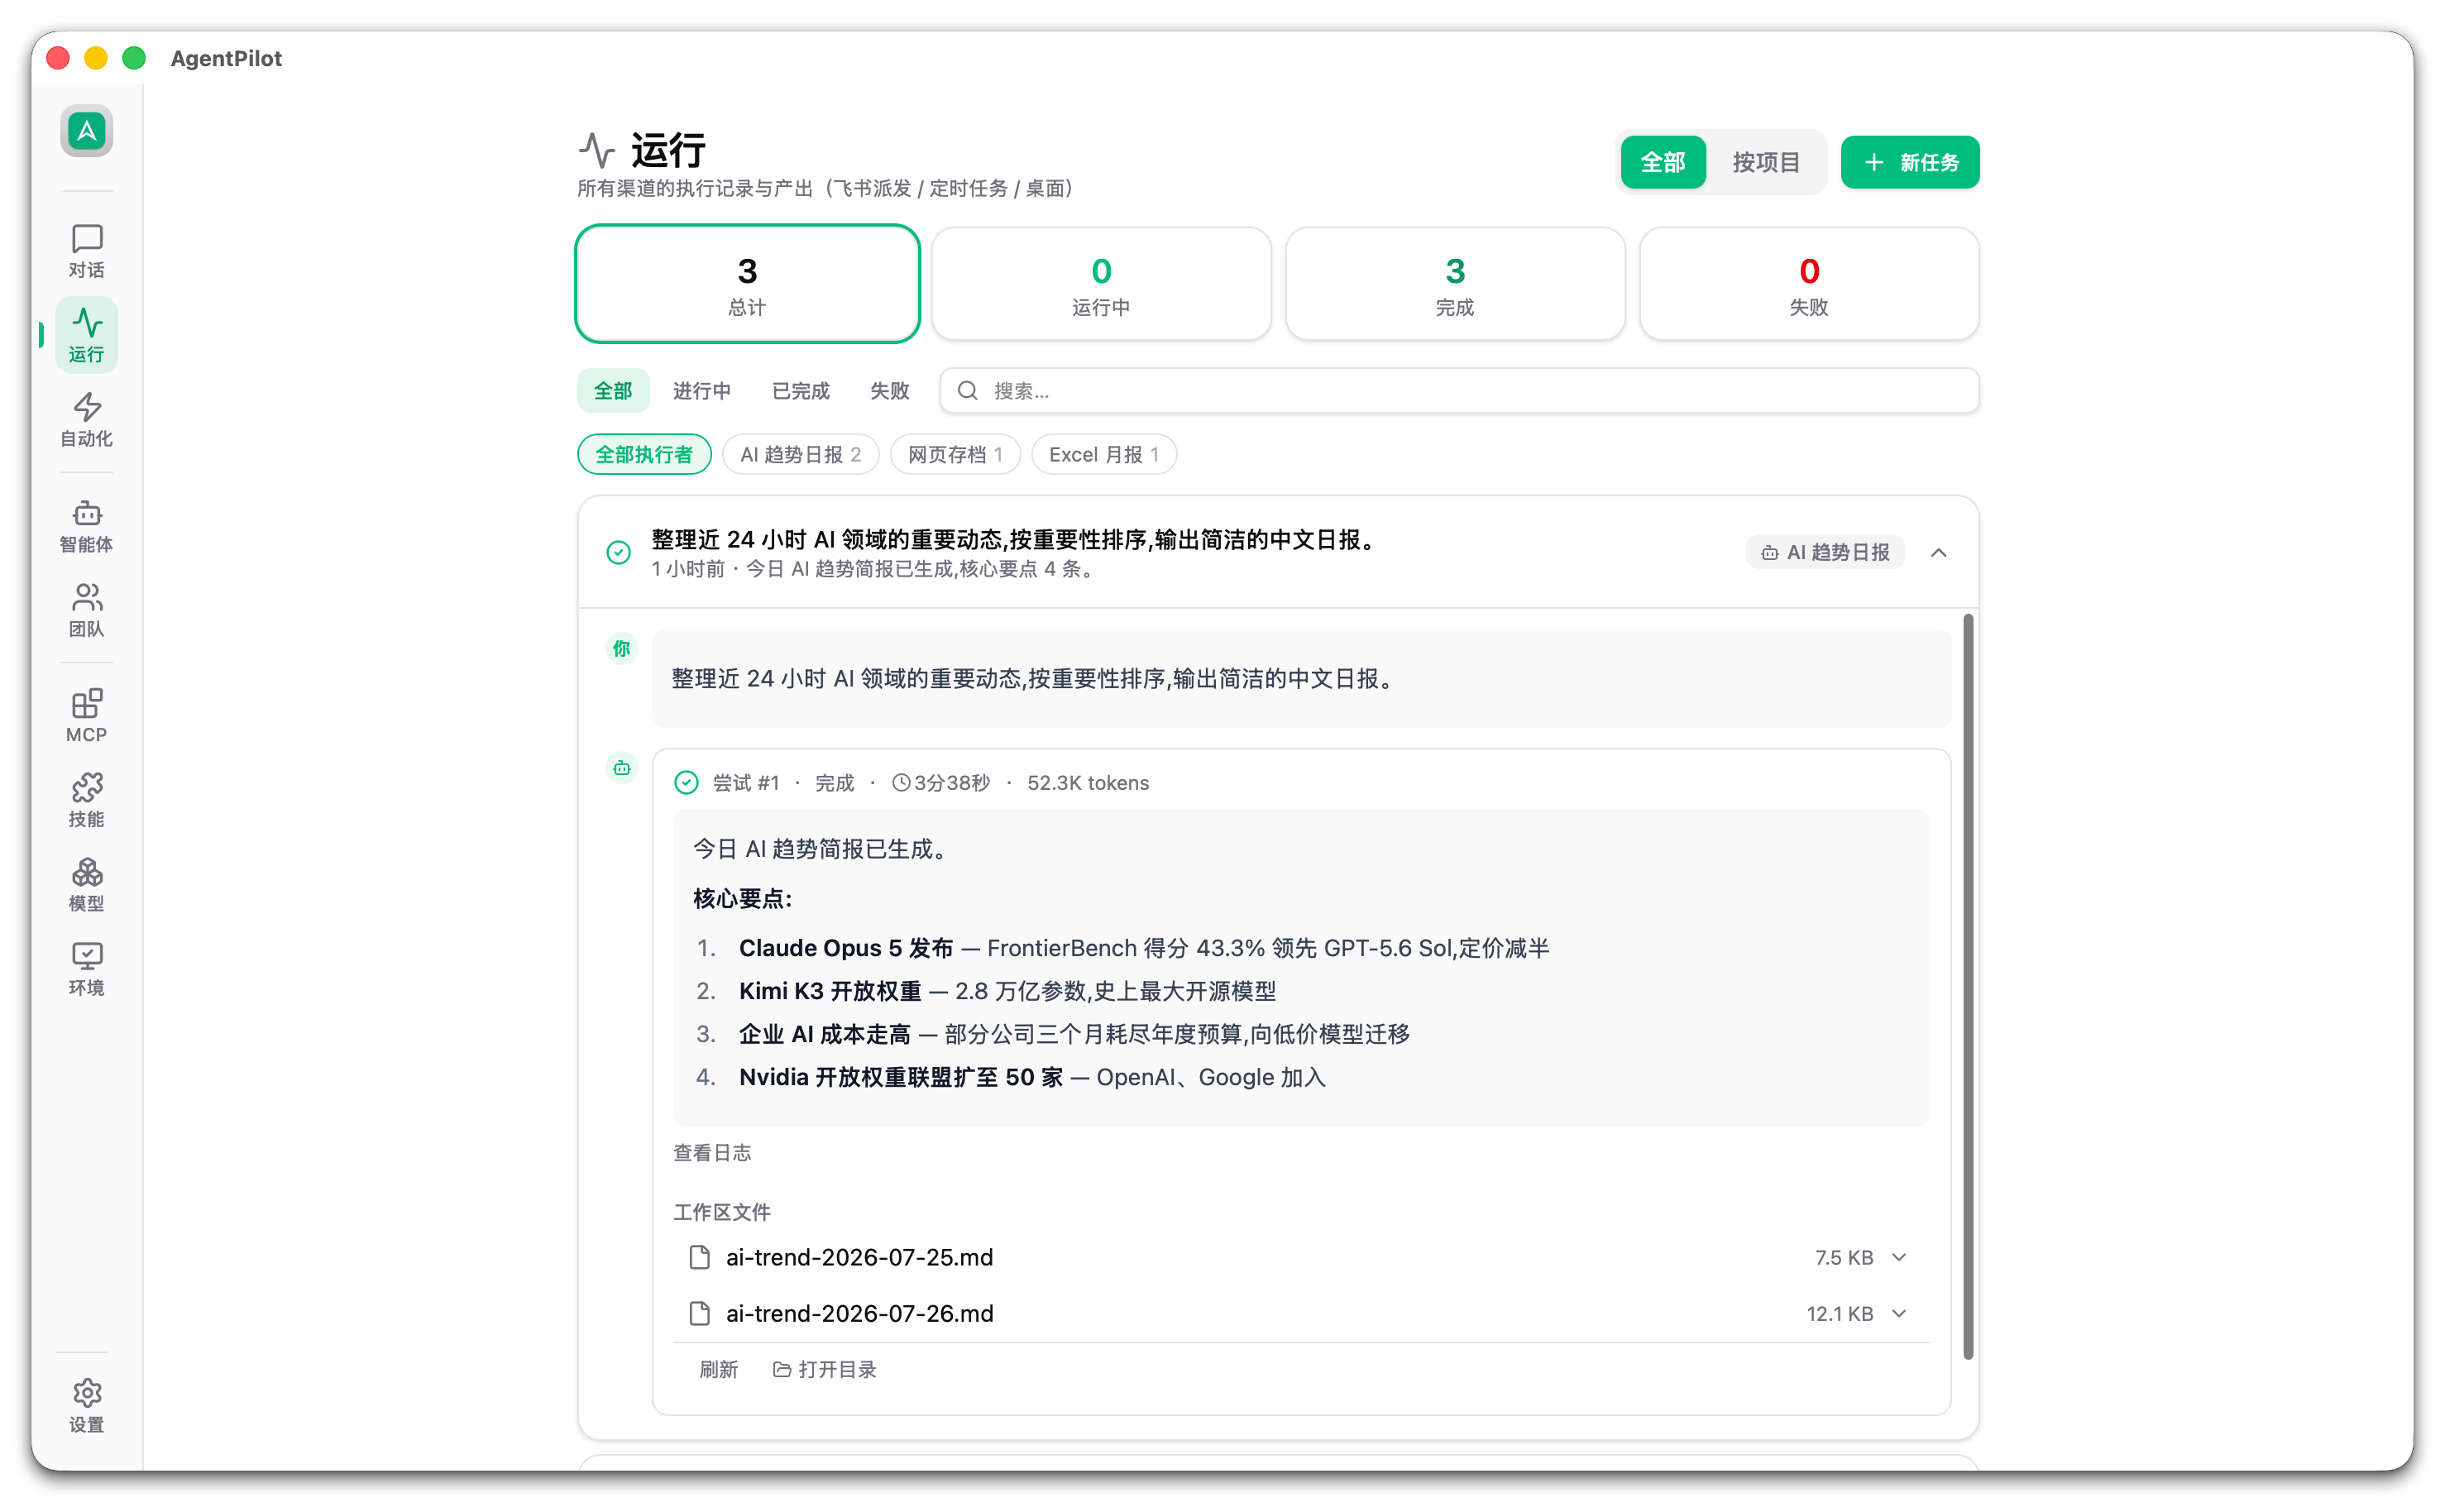Click the 搜索 search input field

click(1459, 391)
